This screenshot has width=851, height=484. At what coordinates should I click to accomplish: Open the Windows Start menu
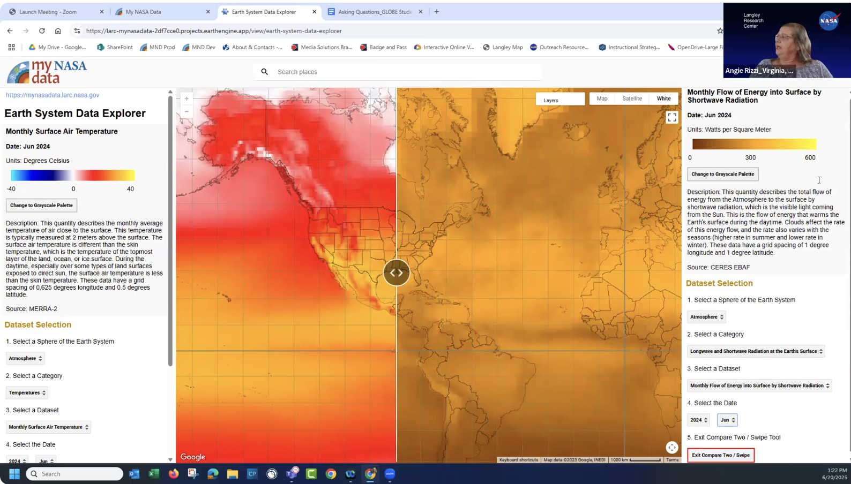pyautogui.click(x=14, y=474)
